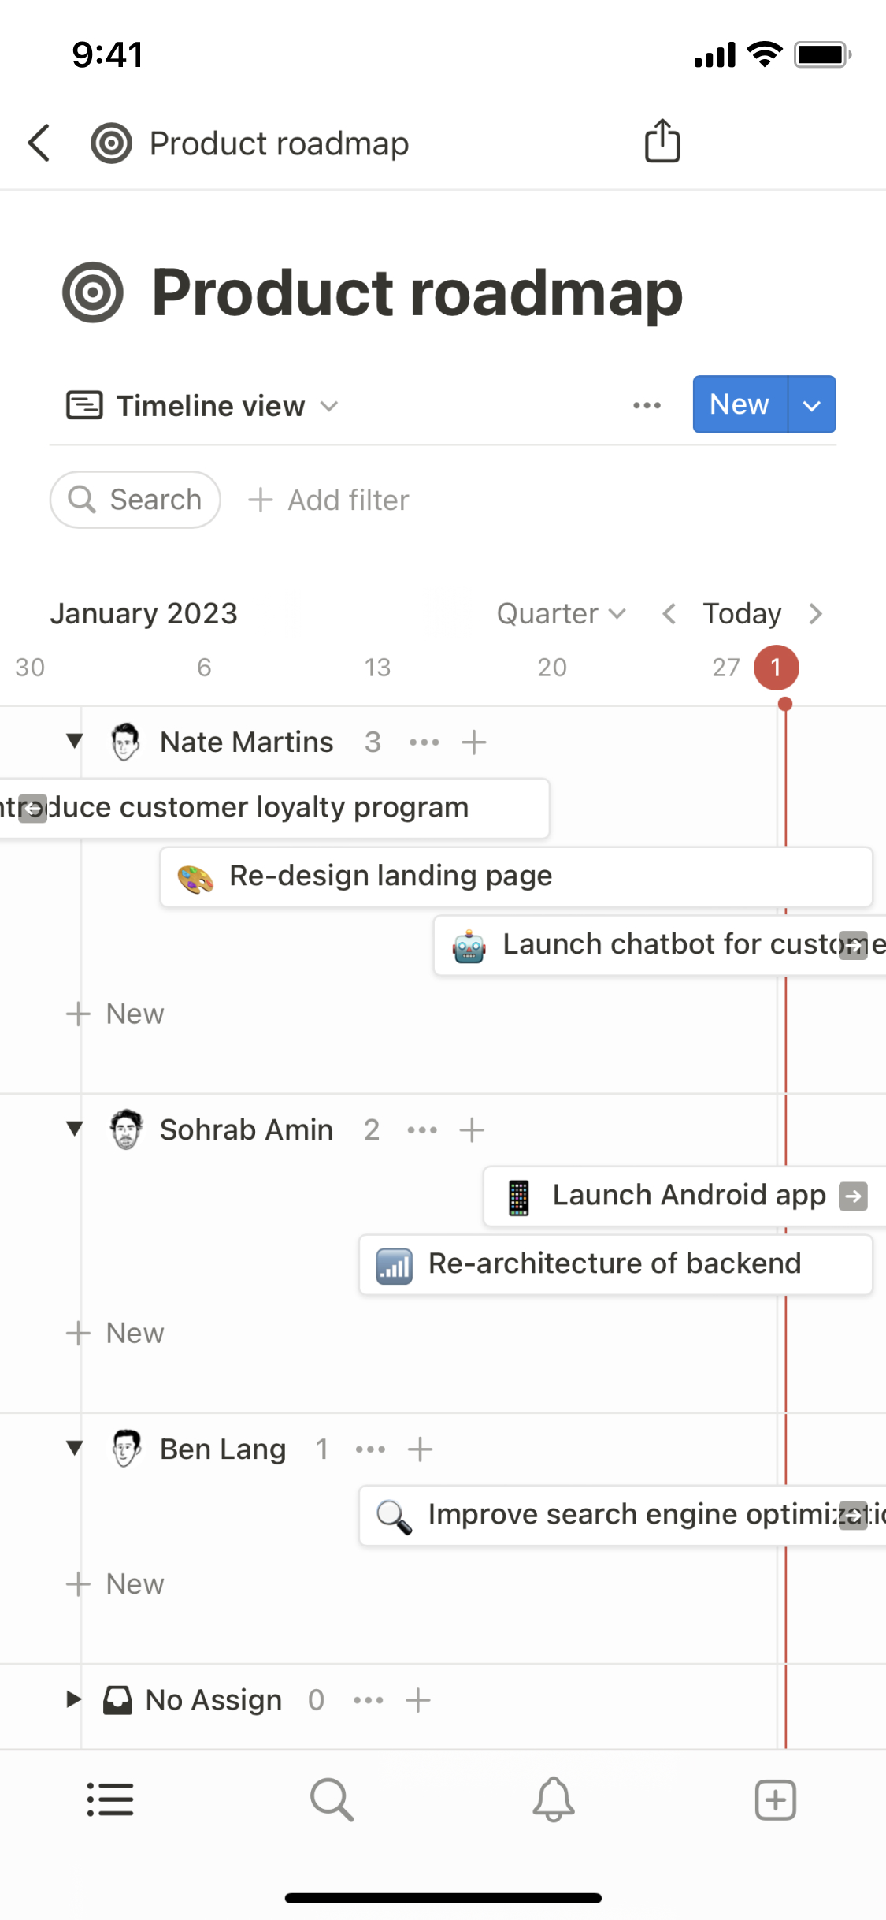Open dropdown arrow on New button
This screenshot has width=886, height=1920.
pos(811,405)
